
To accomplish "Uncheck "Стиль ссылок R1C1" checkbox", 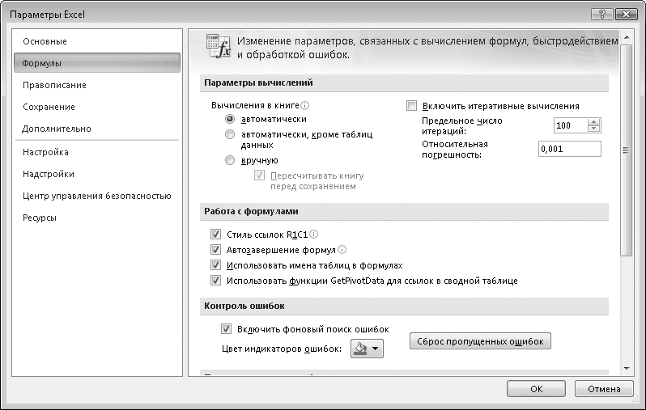I will (215, 235).
